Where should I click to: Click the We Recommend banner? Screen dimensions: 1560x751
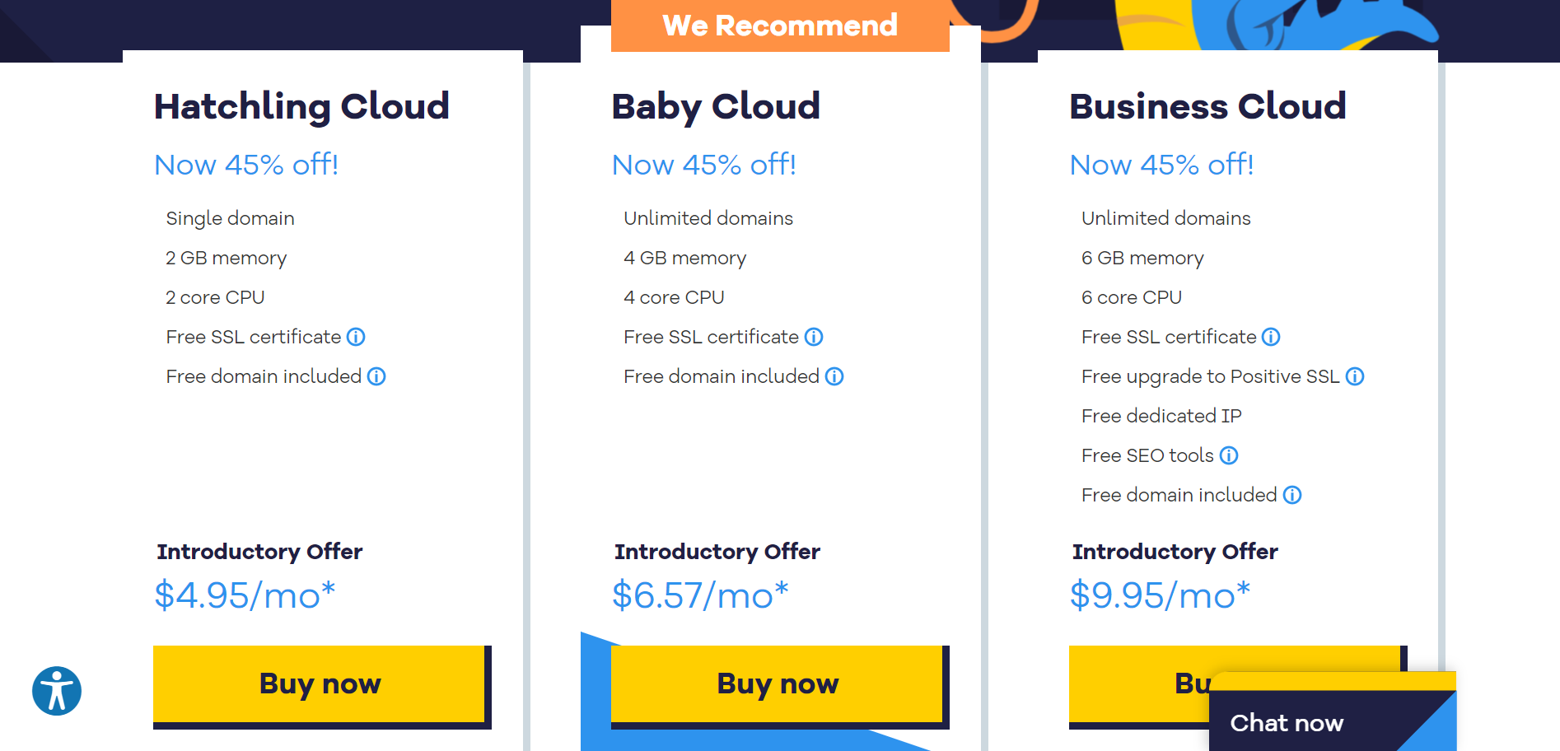[x=780, y=26]
